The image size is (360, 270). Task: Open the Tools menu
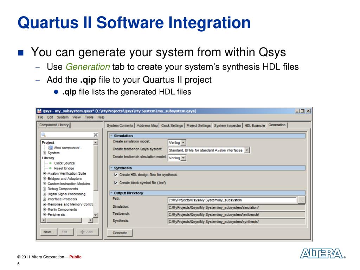pyautogui.click(x=89, y=117)
